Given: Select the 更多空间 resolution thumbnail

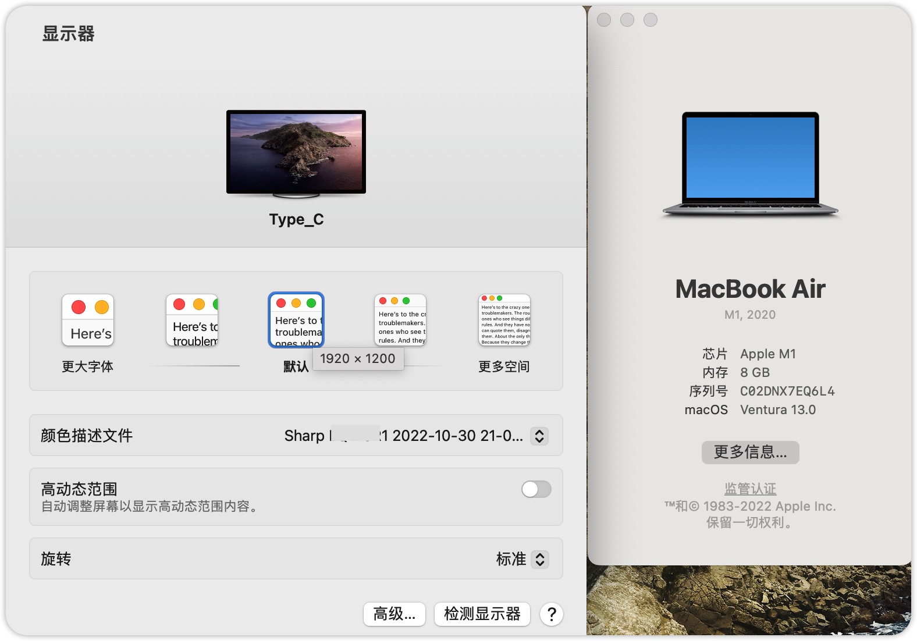Looking at the screenshot, I should pos(504,320).
